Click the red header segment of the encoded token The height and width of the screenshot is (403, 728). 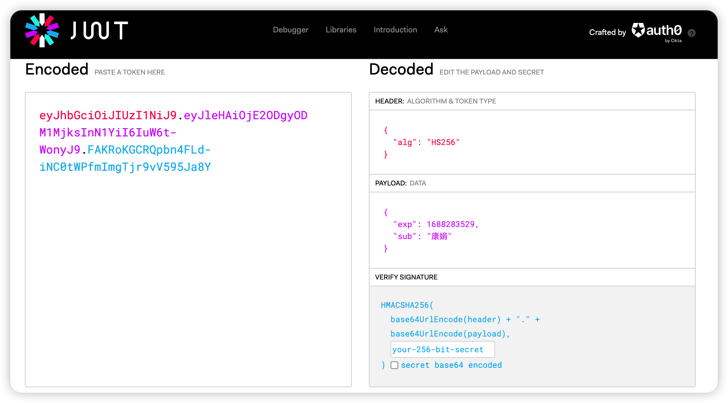click(108, 115)
